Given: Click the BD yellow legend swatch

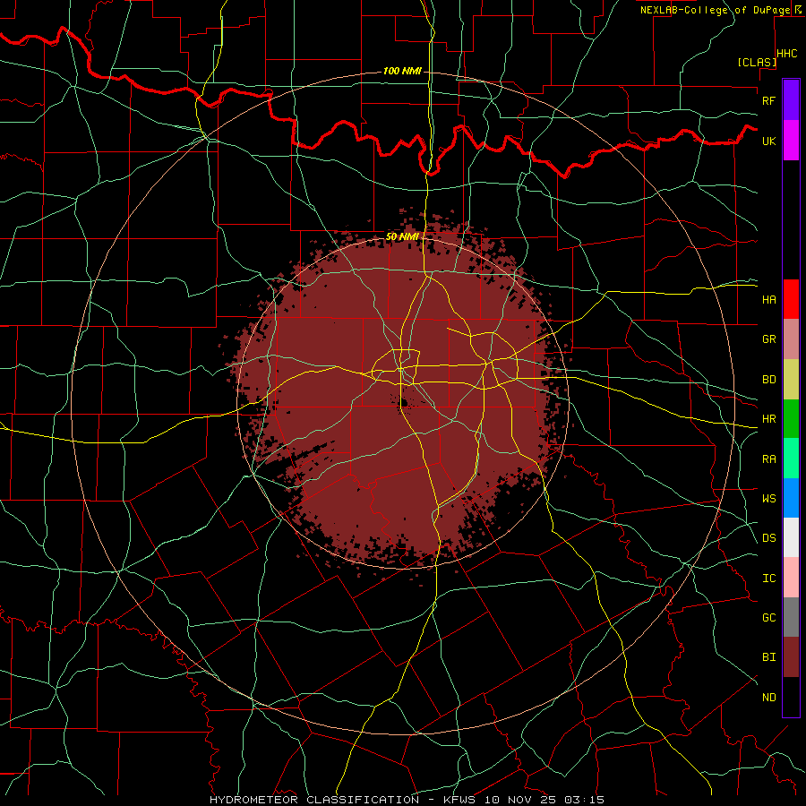Looking at the screenshot, I should tap(791, 380).
